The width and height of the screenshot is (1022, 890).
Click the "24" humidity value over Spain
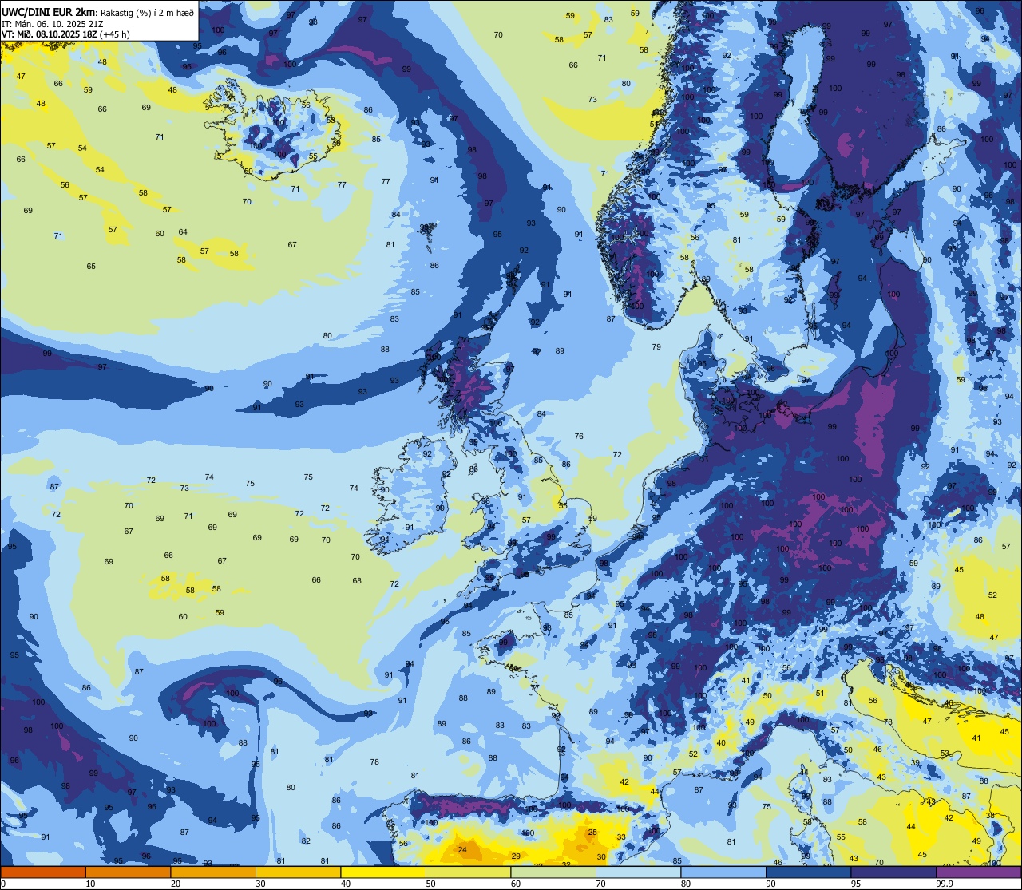[x=462, y=849]
